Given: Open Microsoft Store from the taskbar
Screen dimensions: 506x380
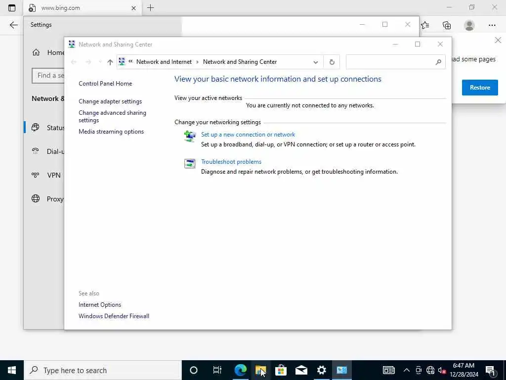Looking at the screenshot, I should [281, 370].
